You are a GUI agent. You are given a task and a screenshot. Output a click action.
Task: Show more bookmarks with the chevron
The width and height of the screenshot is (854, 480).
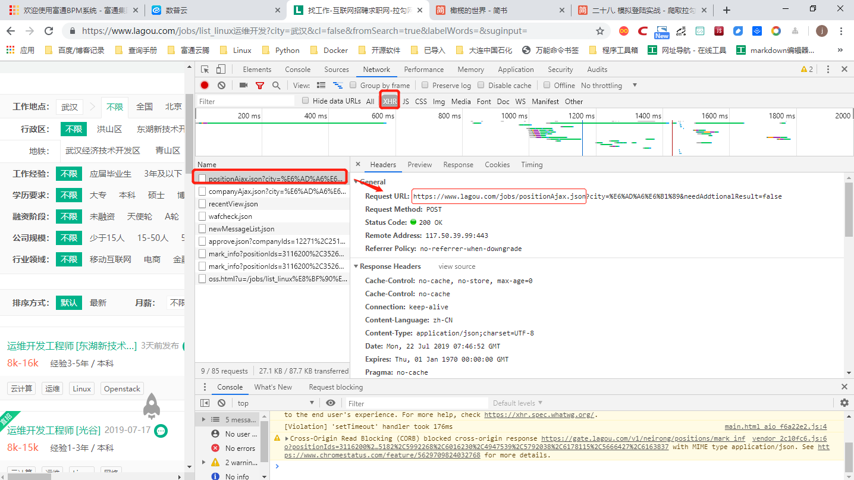(x=840, y=51)
